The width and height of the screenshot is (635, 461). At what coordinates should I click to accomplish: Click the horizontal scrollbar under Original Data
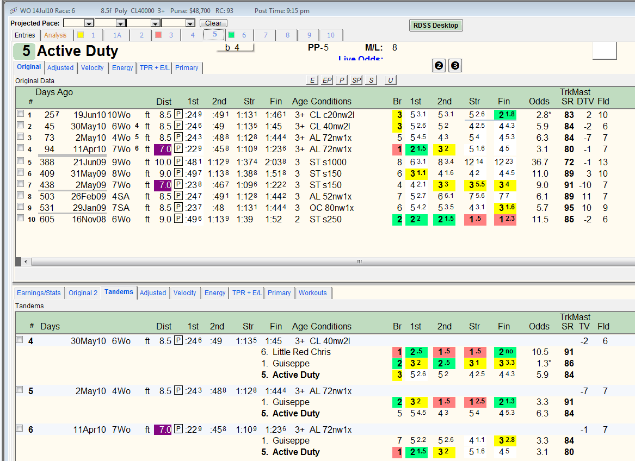point(328,261)
